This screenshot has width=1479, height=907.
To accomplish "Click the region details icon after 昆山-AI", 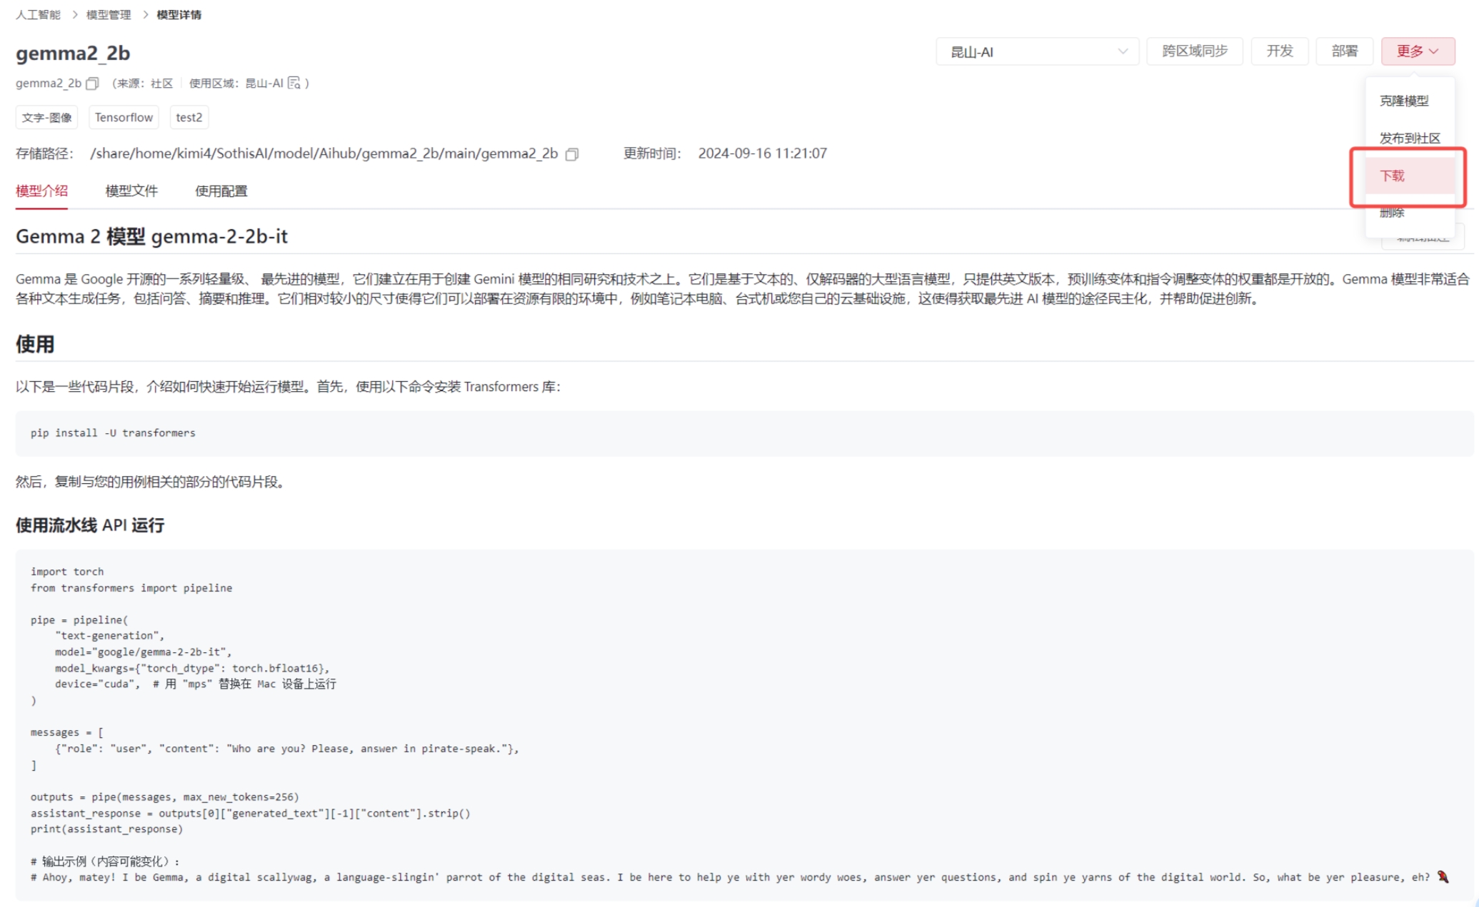I will 294,83.
